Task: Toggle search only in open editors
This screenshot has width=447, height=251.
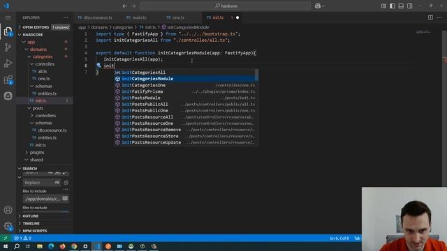Action: pyautogui.click(x=65, y=198)
